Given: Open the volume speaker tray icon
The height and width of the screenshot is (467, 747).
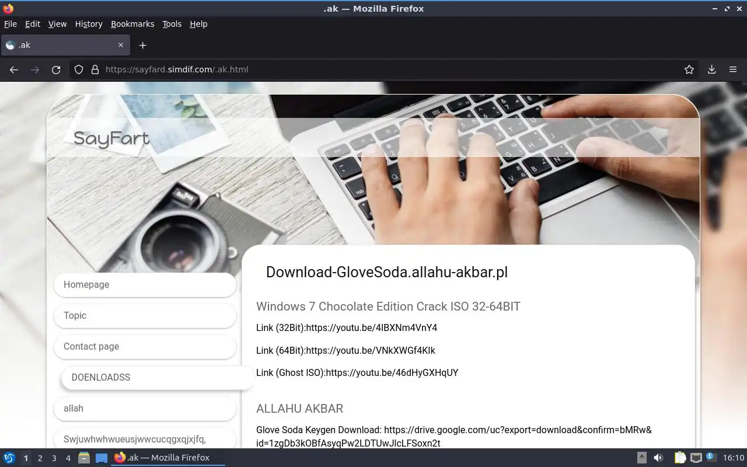Looking at the screenshot, I should [658, 458].
